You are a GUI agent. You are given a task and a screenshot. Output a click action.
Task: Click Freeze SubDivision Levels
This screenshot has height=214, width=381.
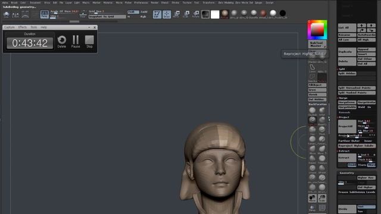pos(357,192)
